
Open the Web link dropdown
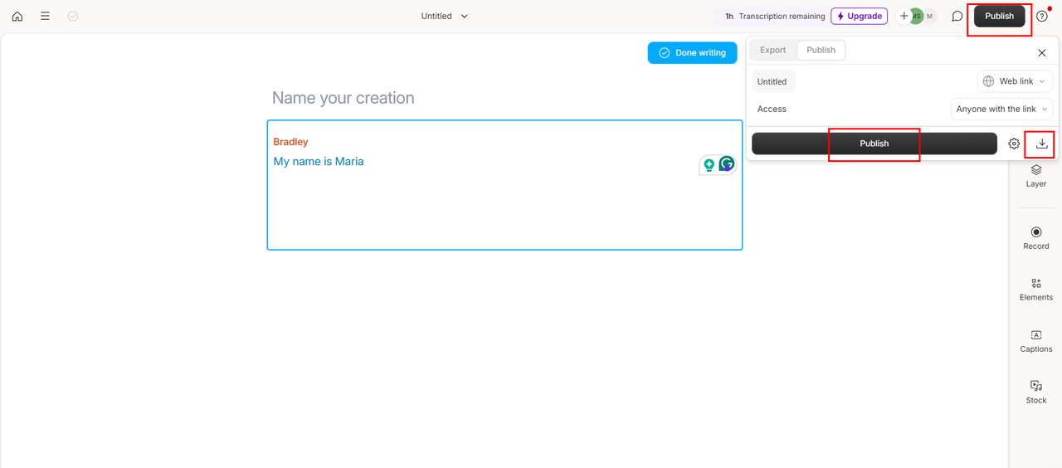pyautogui.click(x=1015, y=81)
